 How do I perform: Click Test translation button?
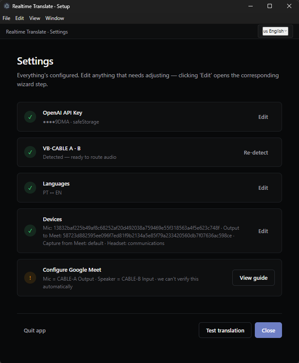(225, 330)
